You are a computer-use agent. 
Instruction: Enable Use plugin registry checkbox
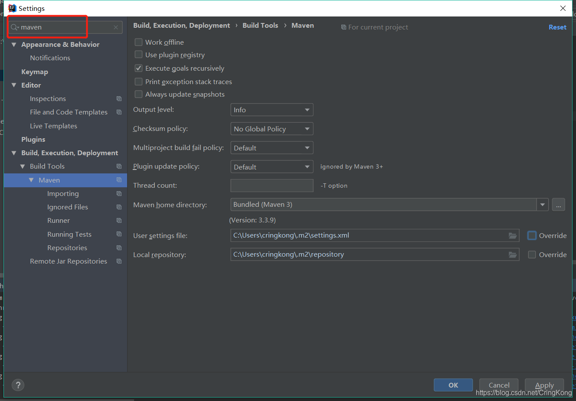138,55
